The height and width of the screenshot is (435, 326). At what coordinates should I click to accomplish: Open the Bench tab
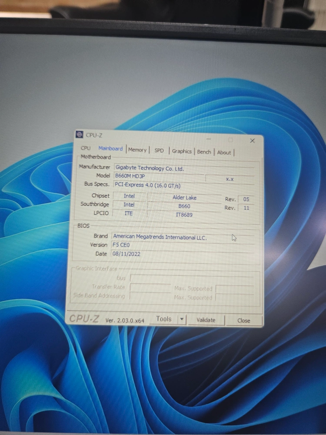coord(204,152)
